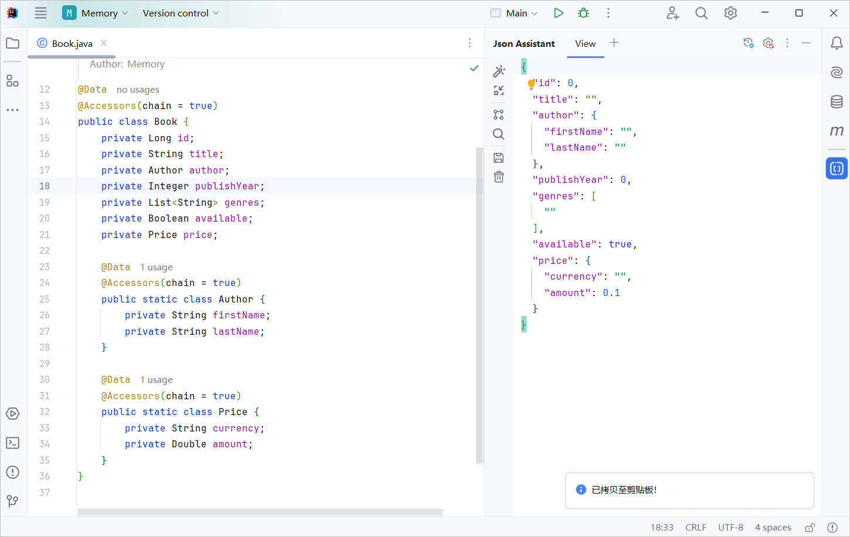Viewport: 850px width, 537px height.
Task: Format JSON using the magic wand tool
Action: 499,70
